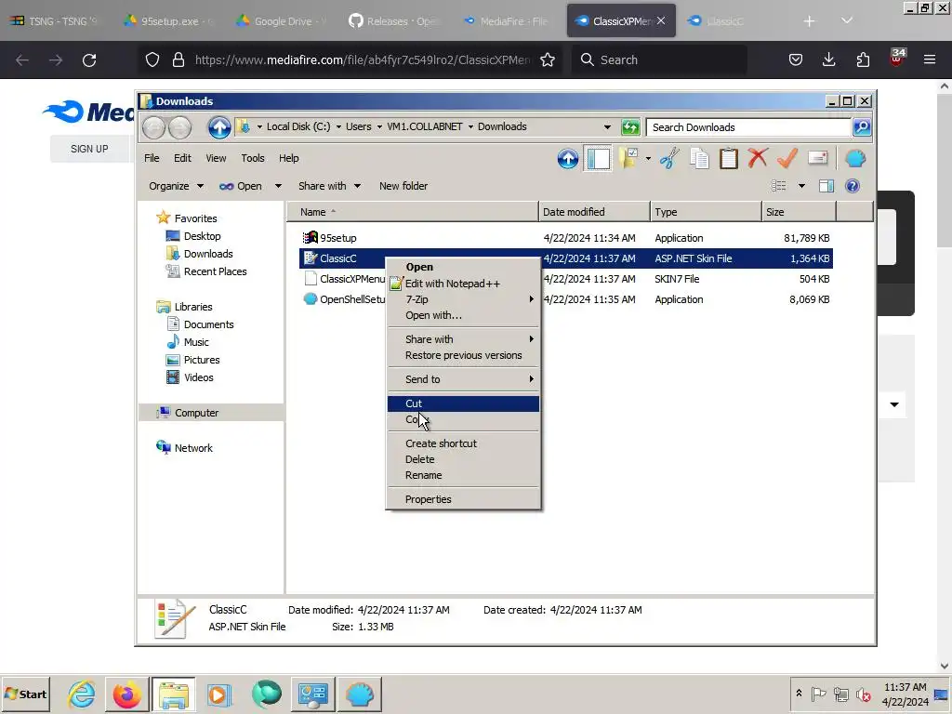Click the green Refresh button by address bar
This screenshot has width=952, height=714.
click(630, 126)
